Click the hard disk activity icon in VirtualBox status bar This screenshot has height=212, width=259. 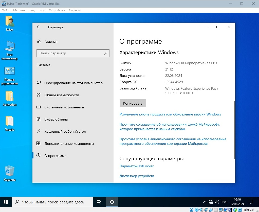point(191,210)
